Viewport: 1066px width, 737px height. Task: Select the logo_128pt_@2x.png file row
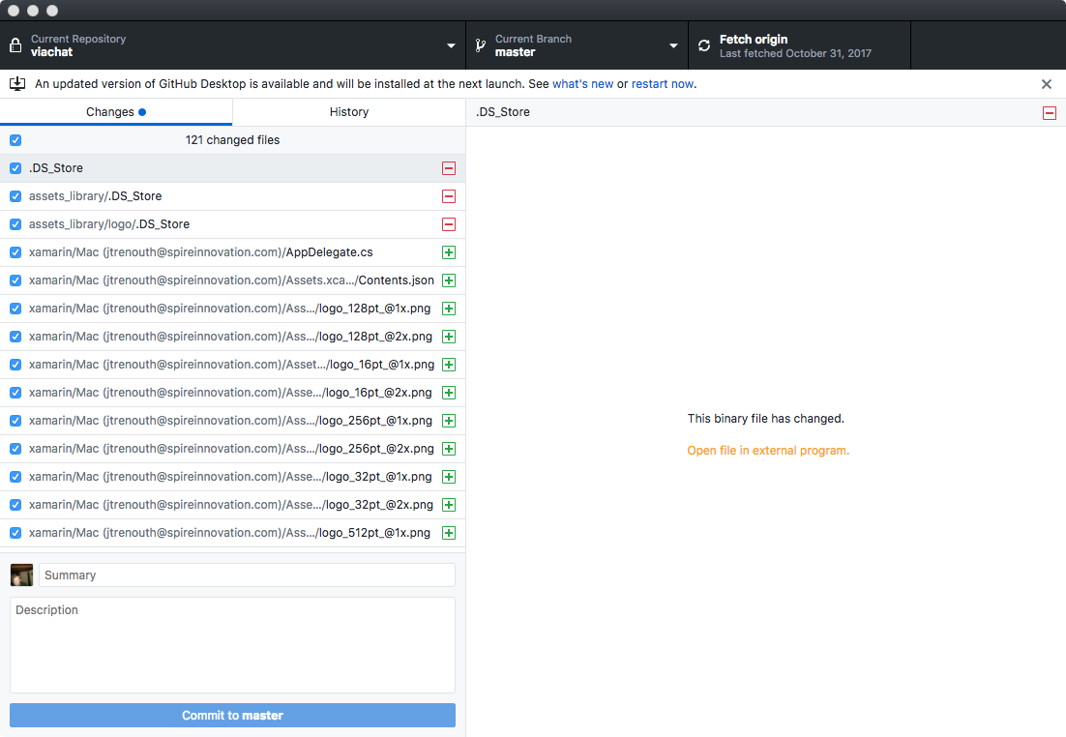[x=232, y=337]
